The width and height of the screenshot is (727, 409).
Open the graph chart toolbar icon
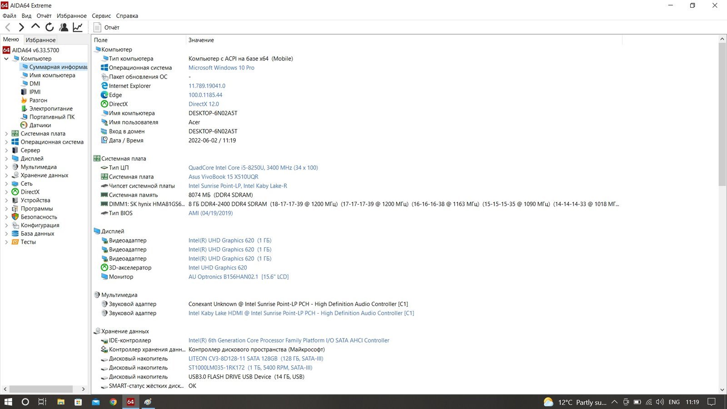coord(78,27)
